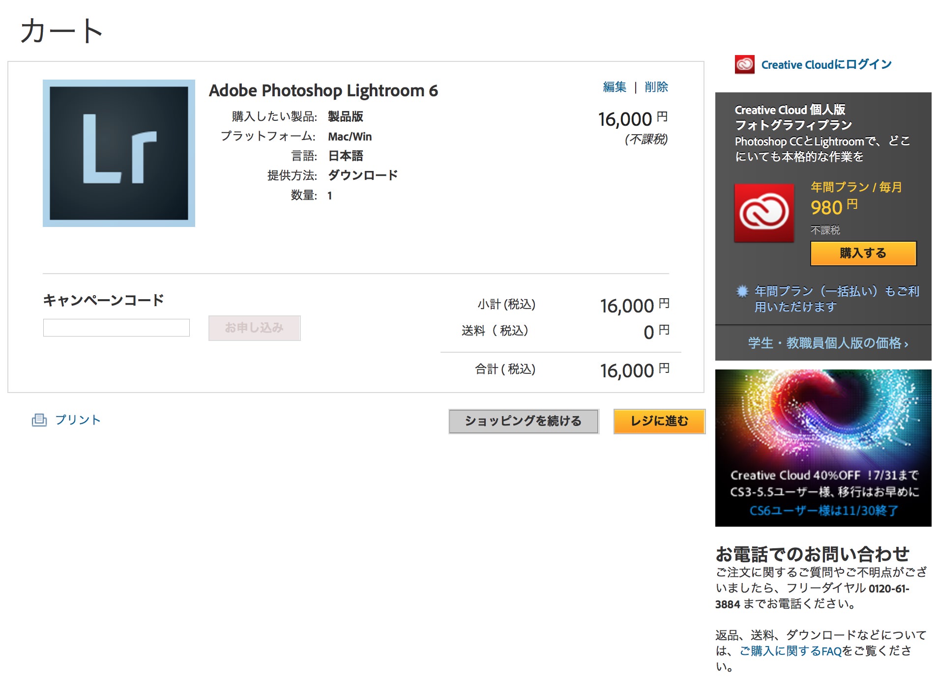938x677 pixels.
Task: Click the Mac/Win platform value
Action: [x=350, y=137]
